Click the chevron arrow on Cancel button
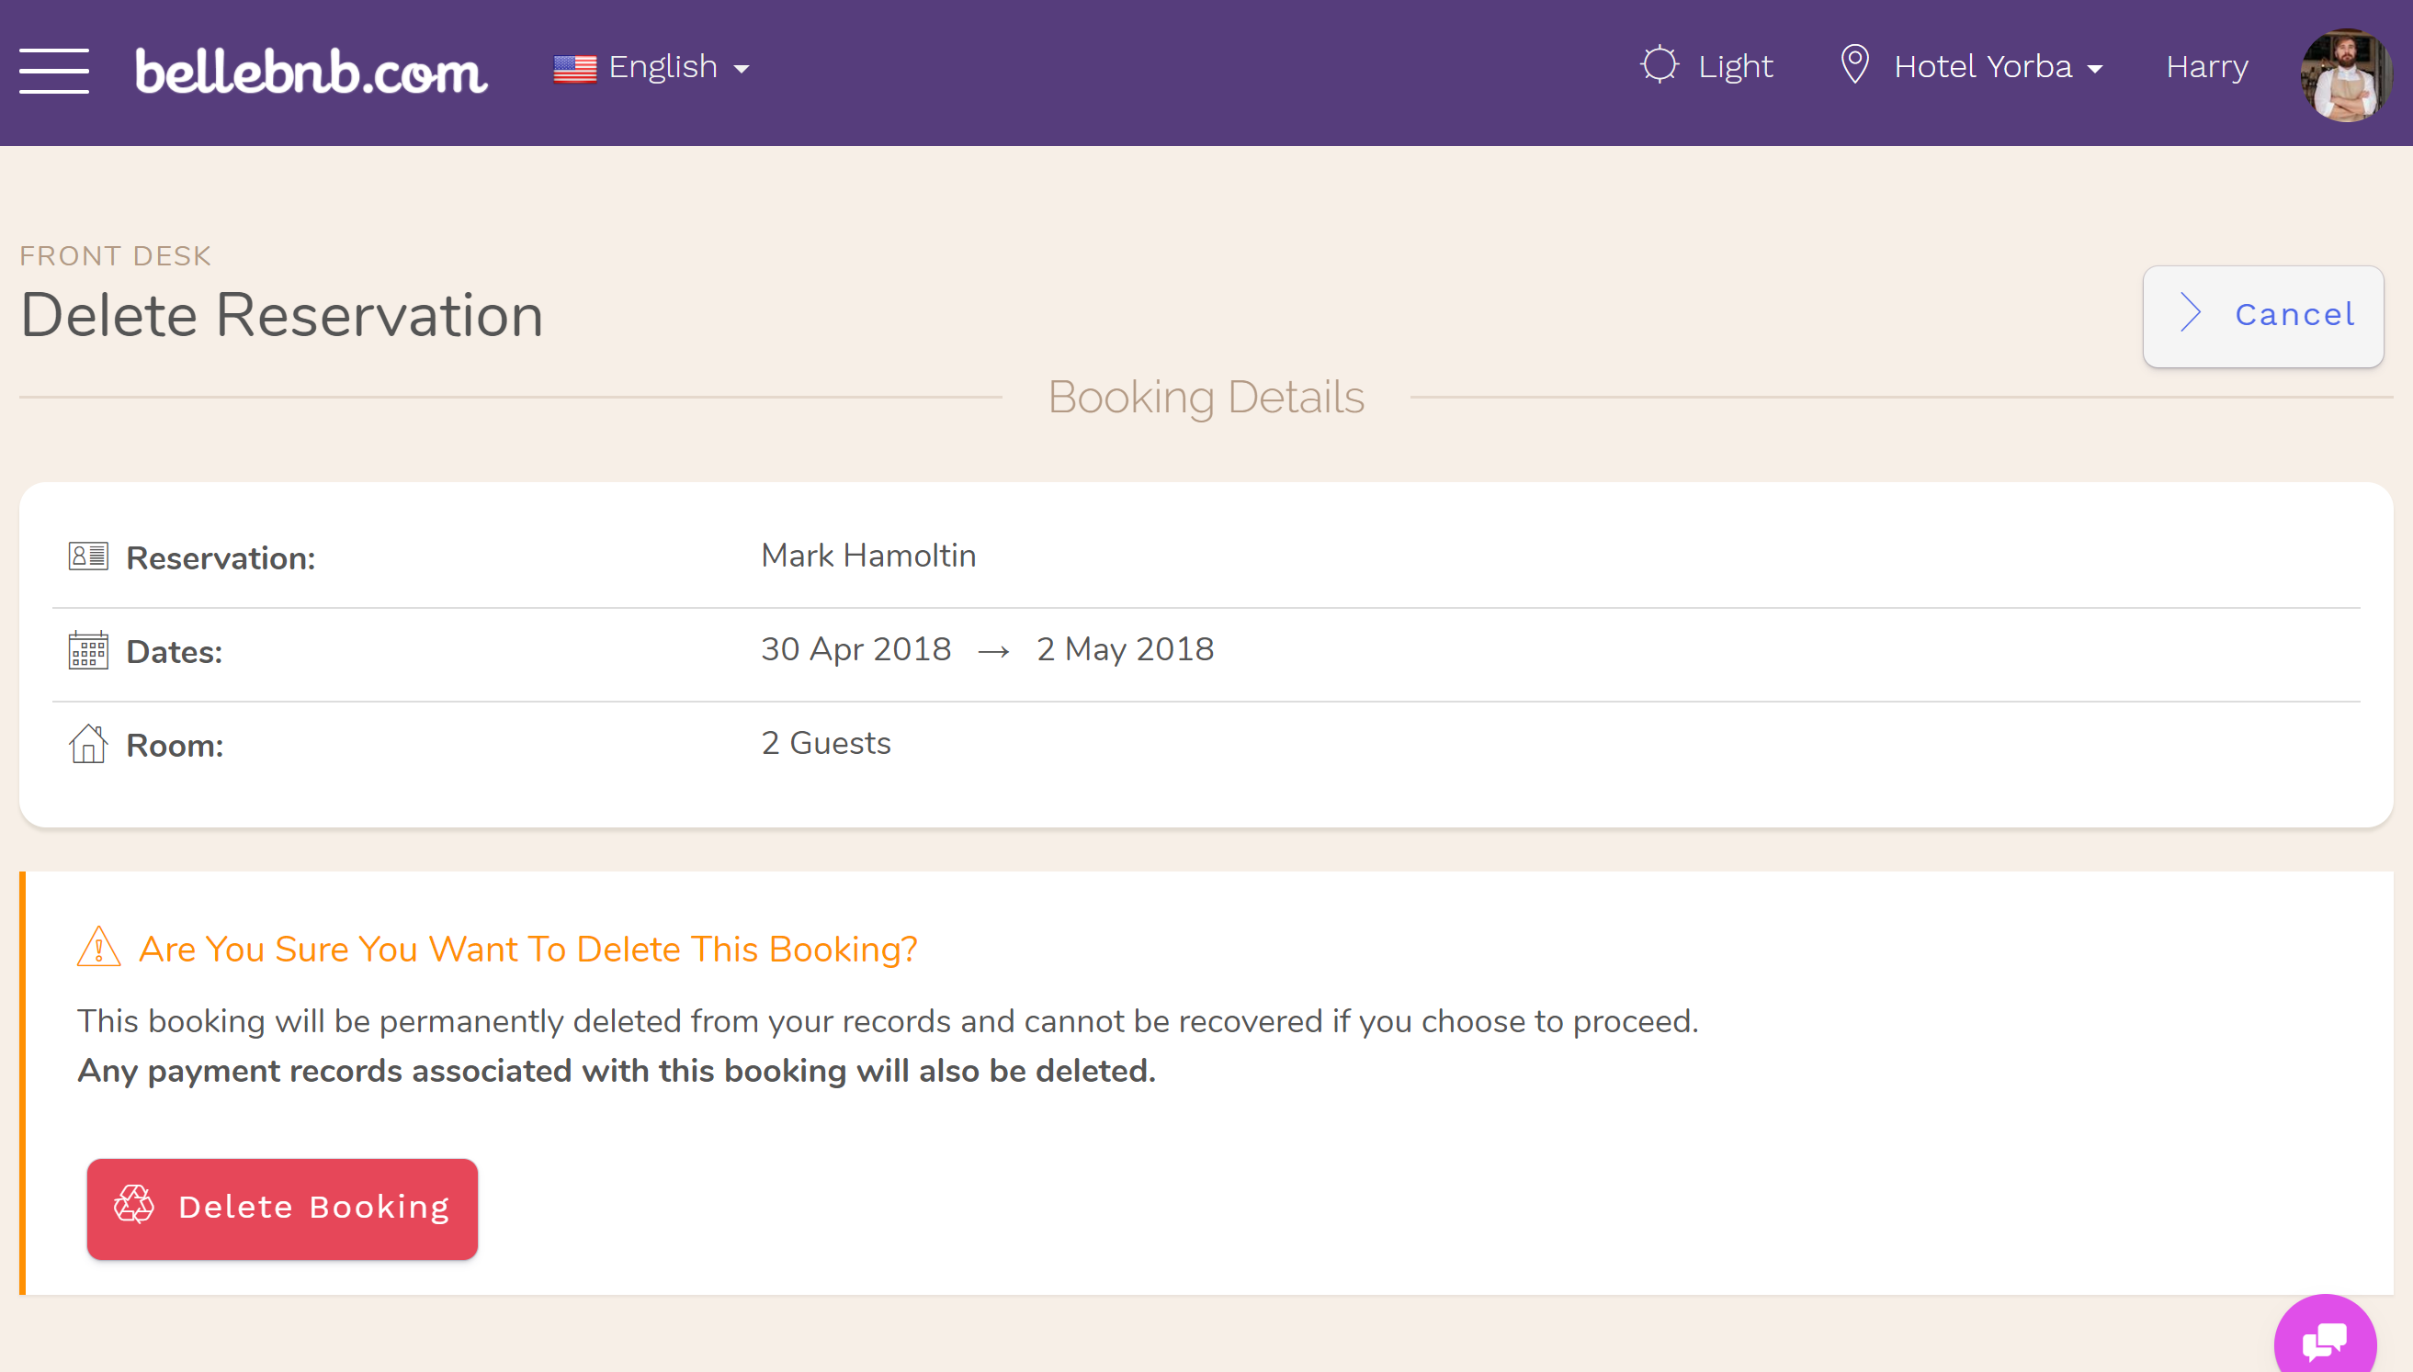Image resolution: width=2413 pixels, height=1372 pixels. (2190, 313)
